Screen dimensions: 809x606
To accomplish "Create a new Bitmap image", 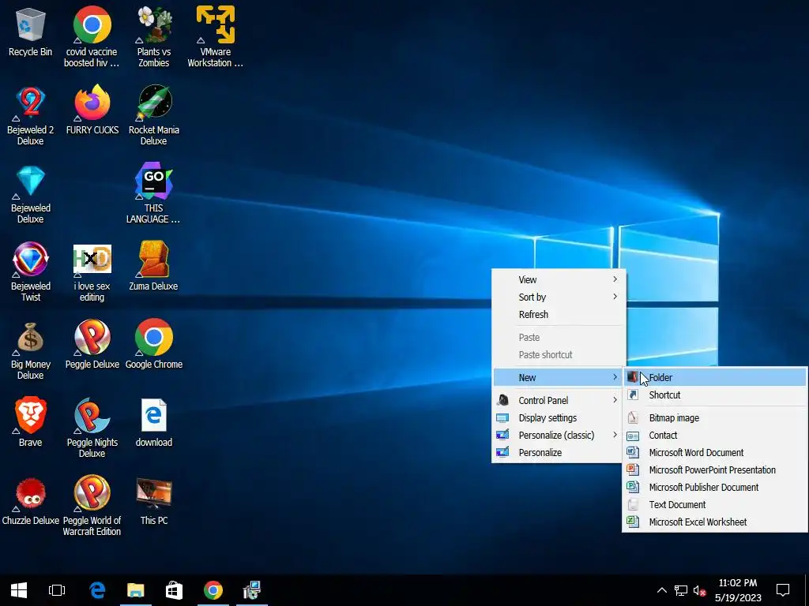I will tap(714, 418).
